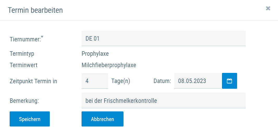Focus the Tiernummer input field
This screenshot has height=133, width=278.
pos(163,39)
